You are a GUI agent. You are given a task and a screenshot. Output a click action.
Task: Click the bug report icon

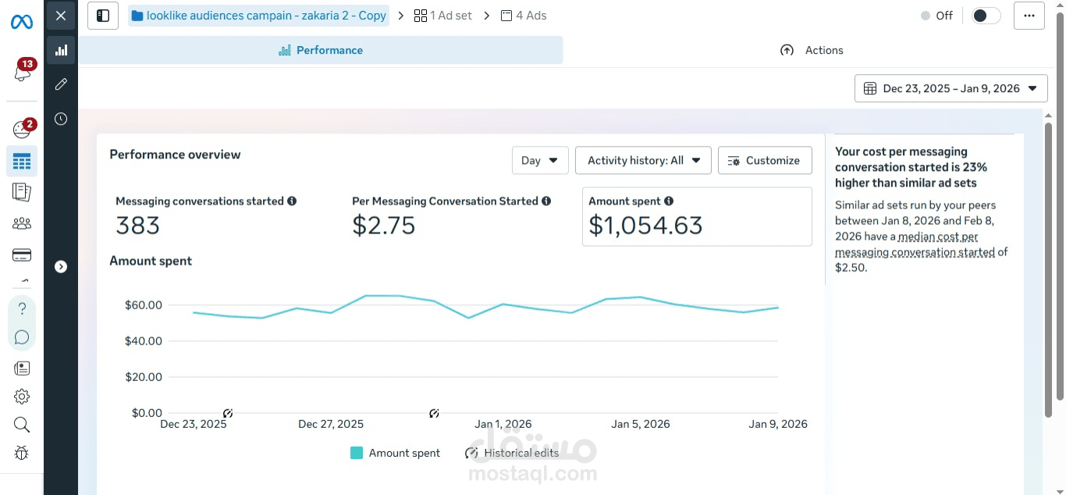22,453
